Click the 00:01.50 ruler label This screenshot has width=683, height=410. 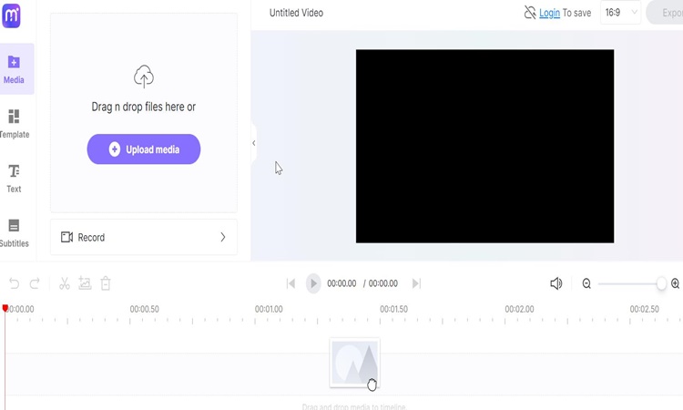[393, 309]
